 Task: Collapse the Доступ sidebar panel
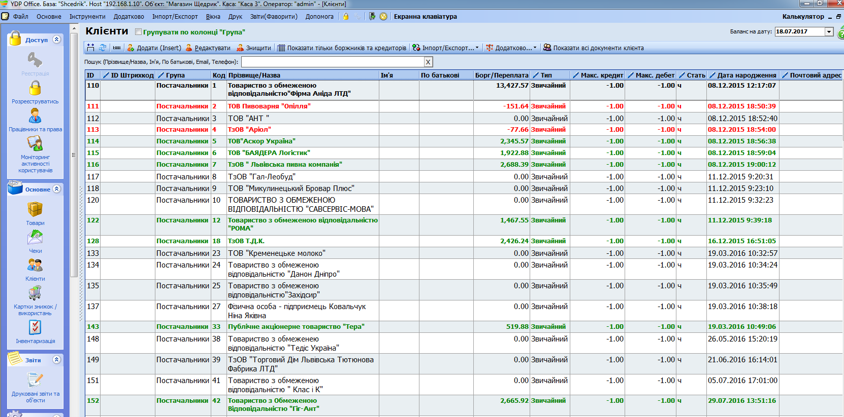tap(56, 39)
